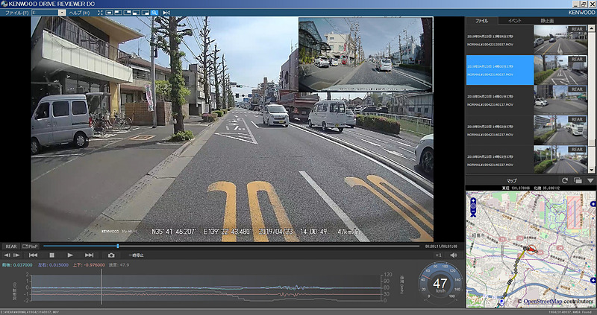The width and height of the screenshot is (597, 315).
Task: Click the speedometer gauge showing 47
Action: click(441, 284)
